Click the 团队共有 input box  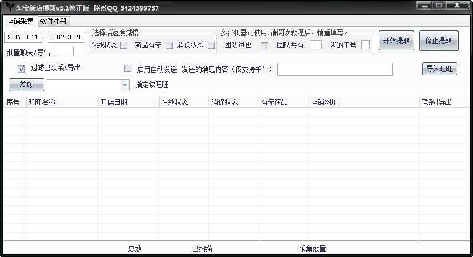(x=316, y=45)
